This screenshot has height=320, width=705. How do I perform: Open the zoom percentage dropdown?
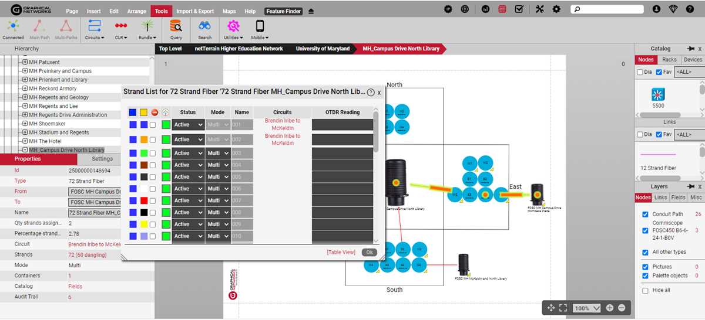coord(587,308)
